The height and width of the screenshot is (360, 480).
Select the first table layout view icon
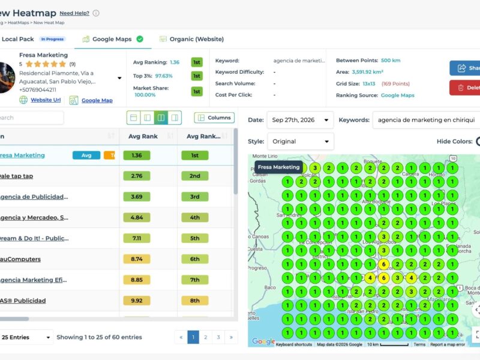coord(134,118)
